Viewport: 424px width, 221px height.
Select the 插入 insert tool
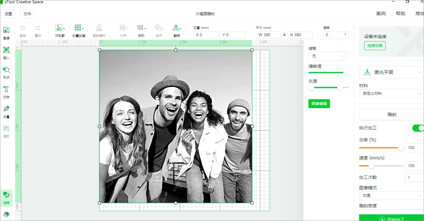click(x=6, y=53)
